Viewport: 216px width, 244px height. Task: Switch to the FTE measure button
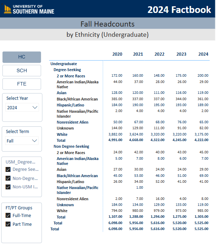click(x=22, y=84)
